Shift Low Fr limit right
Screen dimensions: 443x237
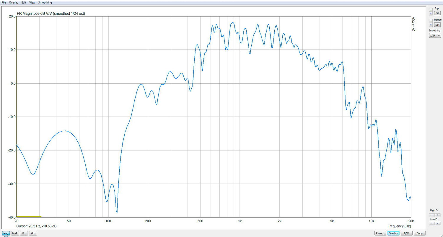pos(438,223)
